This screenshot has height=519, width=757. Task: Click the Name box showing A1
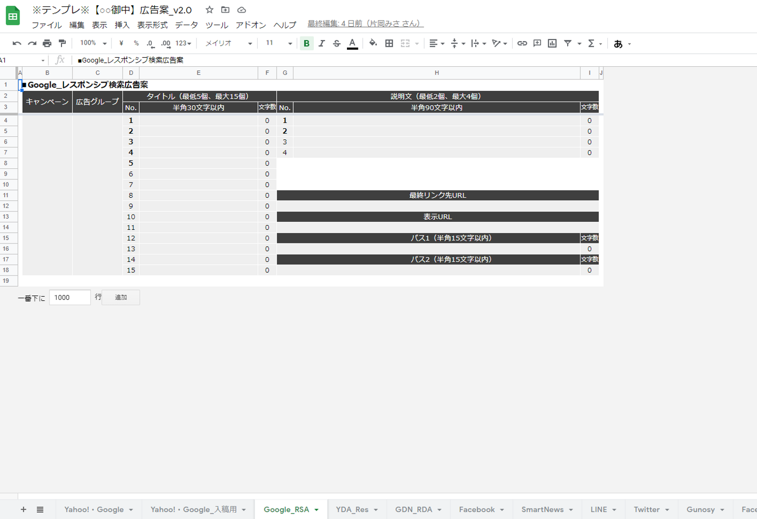click(x=23, y=60)
